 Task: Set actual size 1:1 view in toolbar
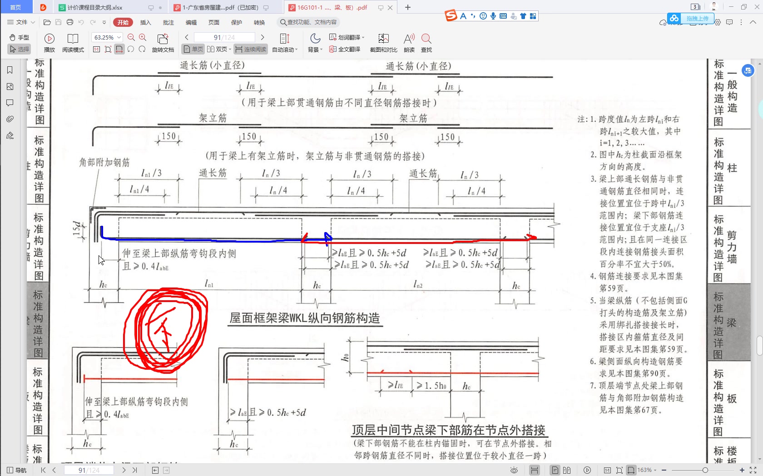click(x=96, y=49)
